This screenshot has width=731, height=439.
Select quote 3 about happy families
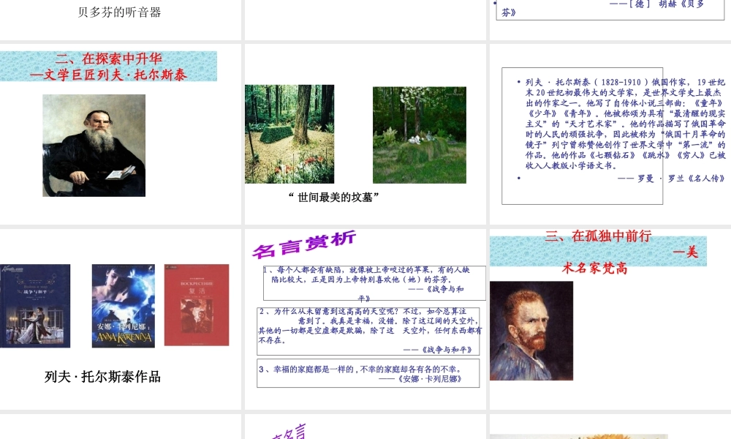point(368,373)
